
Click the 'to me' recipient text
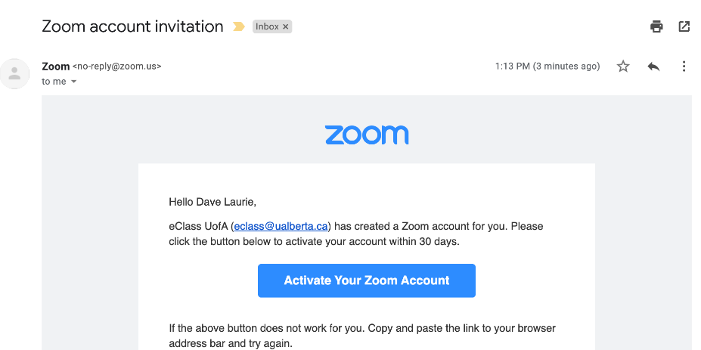[x=54, y=82]
